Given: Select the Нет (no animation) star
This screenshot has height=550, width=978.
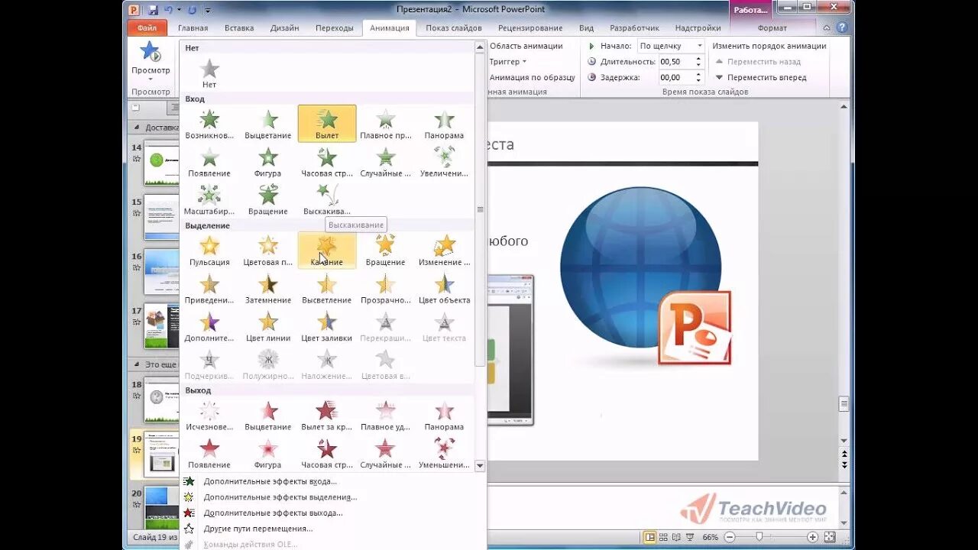Looking at the screenshot, I should [209, 73].
